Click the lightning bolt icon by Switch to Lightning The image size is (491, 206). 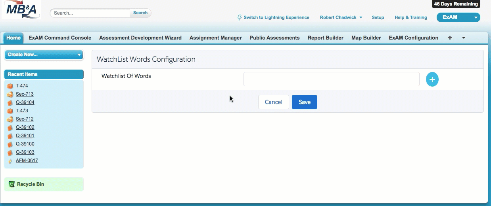point(240,17)
